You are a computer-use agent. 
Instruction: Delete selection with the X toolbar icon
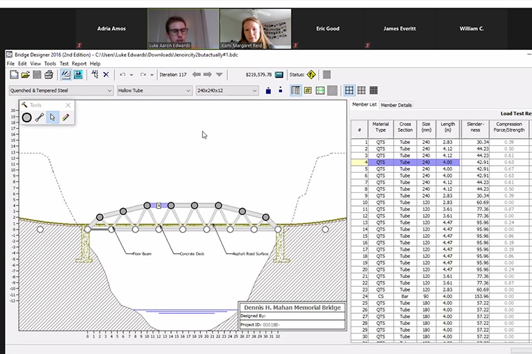click(106, 75)
